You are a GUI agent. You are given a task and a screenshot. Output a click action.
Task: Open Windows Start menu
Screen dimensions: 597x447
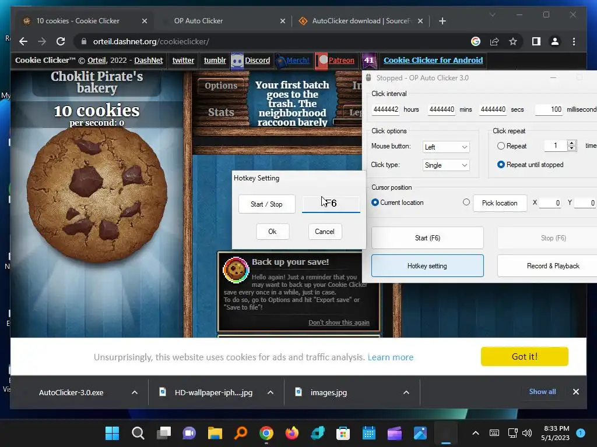pos(112,433)
